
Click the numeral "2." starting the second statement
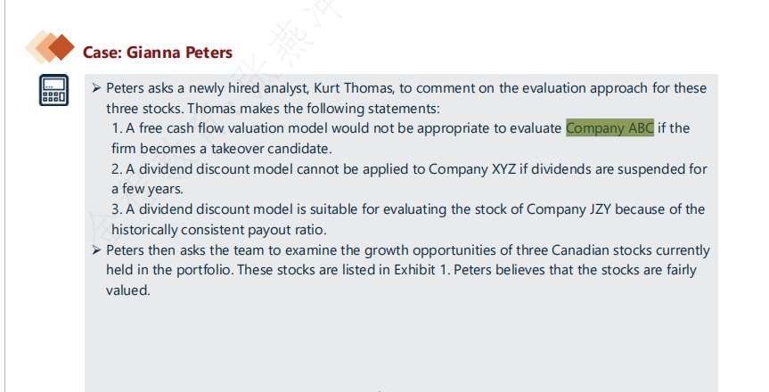pyautogui.click(x=117, y=169)
